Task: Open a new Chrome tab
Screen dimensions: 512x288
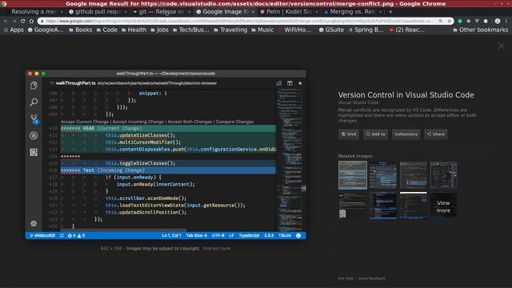Action: pos(390,12)
